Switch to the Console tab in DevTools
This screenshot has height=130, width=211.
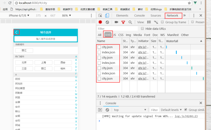140,16
